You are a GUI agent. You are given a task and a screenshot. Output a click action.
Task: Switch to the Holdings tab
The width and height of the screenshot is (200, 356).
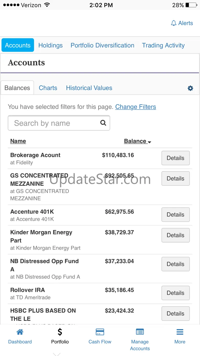click(51, 45)
